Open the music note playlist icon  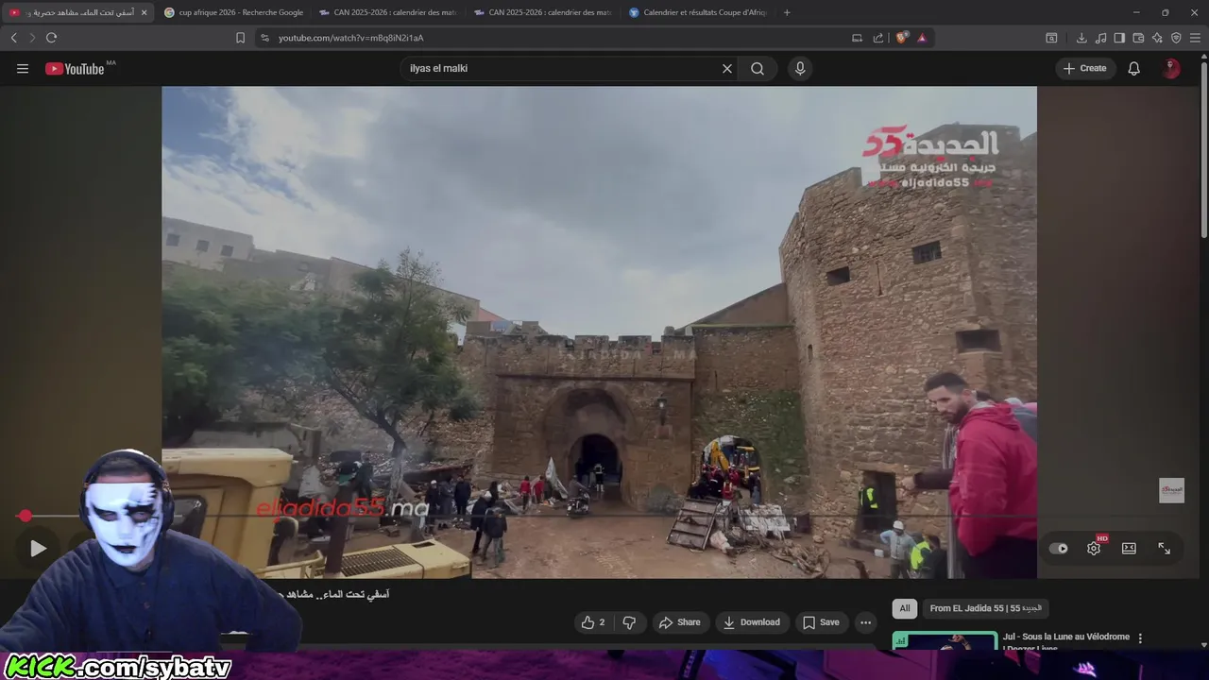coord(1100,38)
